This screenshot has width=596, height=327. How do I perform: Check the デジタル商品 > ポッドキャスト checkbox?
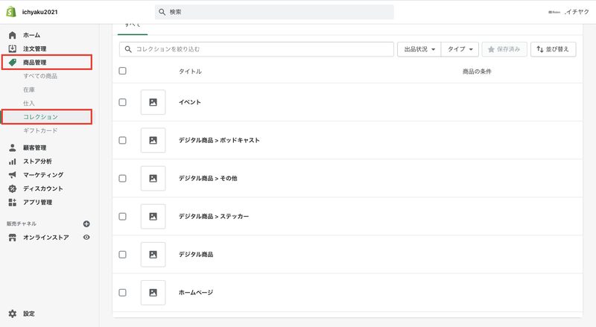tap(122, 140)
